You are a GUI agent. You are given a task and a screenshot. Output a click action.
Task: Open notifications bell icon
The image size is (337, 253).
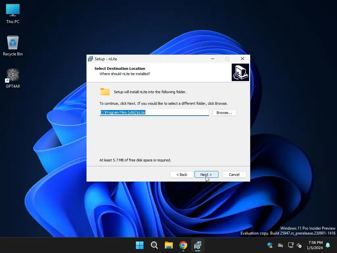328,245
